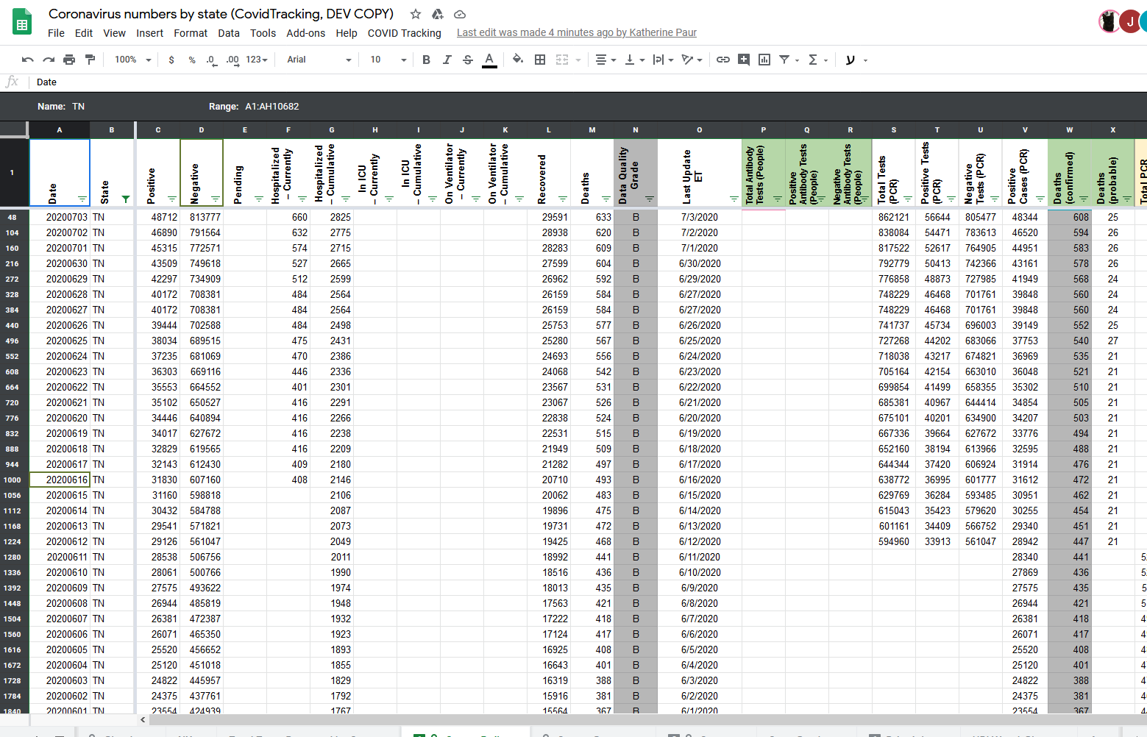Screen dimensions: 1147x737
Task: Select column header N
Action: coord(636,130)
